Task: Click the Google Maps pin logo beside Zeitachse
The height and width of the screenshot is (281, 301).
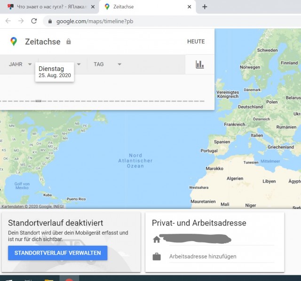Action: point(14,41)
